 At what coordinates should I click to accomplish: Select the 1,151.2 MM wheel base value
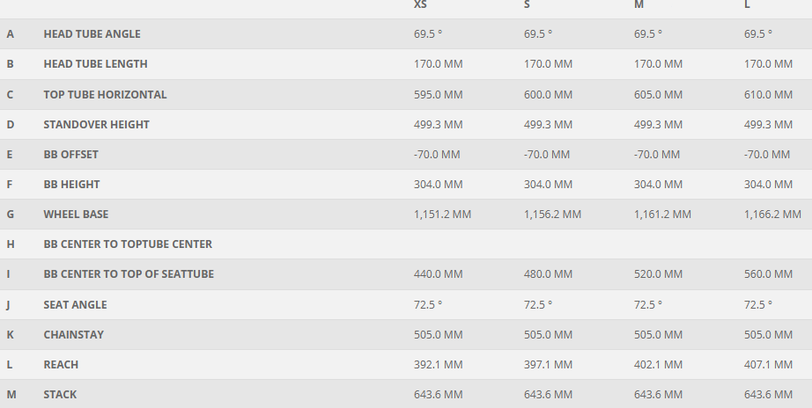click(442, 215)
